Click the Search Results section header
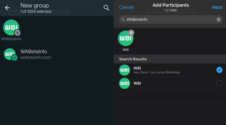The height and width of the screenshot is (125, 226). [x=133, y=59]
